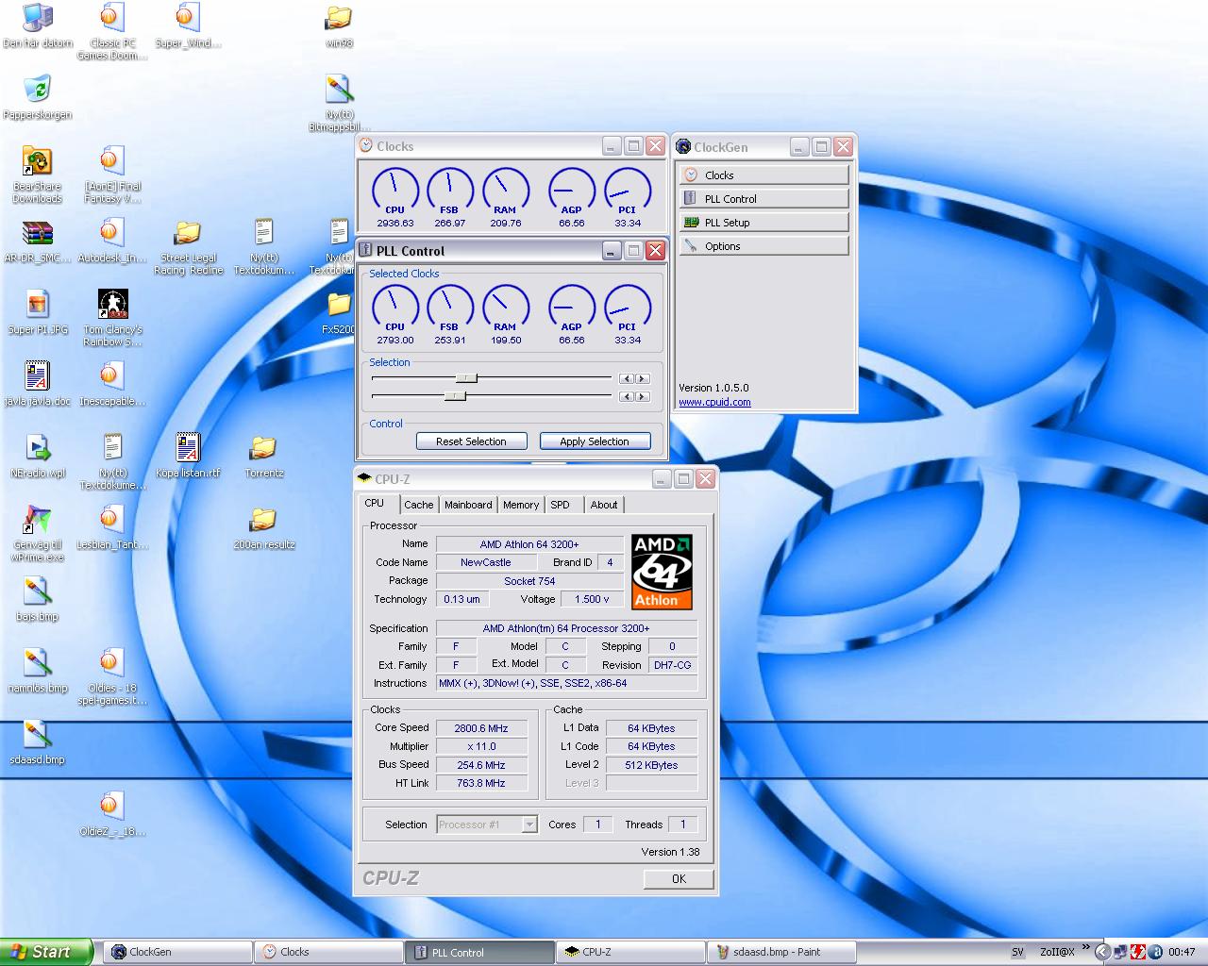
Task: Select the CPU tab in CPU-Z
Action: [x=376, y=503]
